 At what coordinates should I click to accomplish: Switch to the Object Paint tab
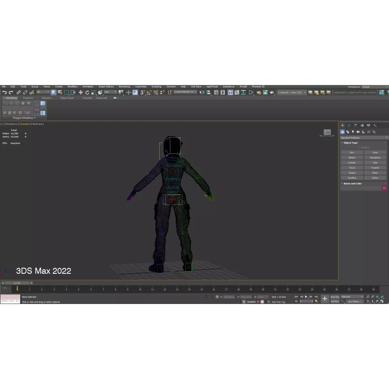pos(67,98)
